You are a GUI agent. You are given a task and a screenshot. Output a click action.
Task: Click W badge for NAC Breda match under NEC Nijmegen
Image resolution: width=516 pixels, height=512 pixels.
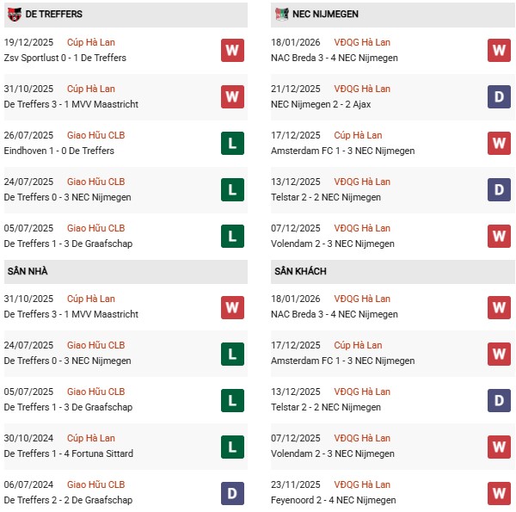click(499, 51)
